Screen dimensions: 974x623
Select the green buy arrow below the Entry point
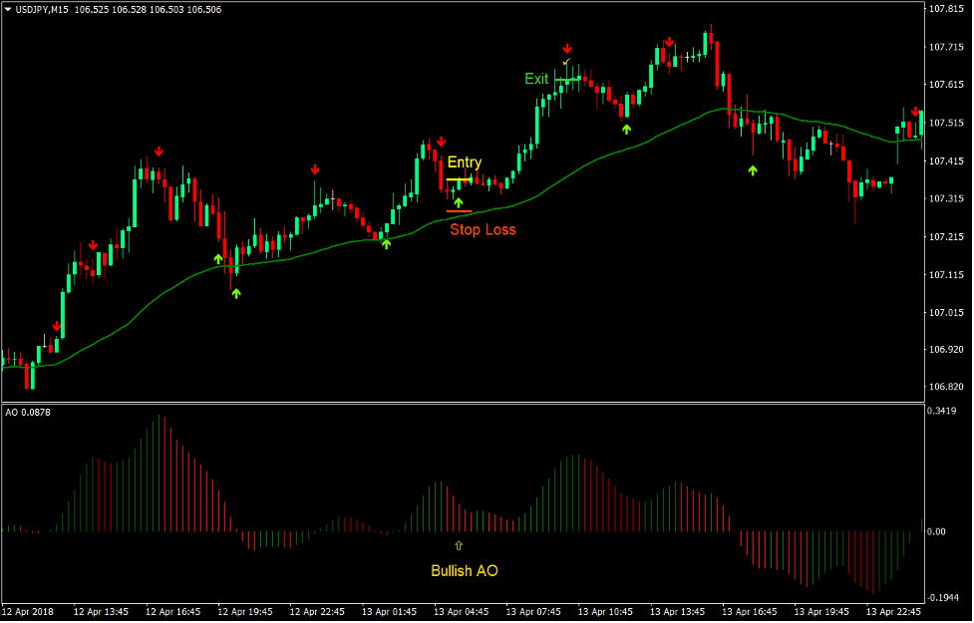460,202
